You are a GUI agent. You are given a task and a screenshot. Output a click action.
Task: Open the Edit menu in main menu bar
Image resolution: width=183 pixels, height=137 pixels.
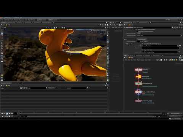click(x=5, y=20)
